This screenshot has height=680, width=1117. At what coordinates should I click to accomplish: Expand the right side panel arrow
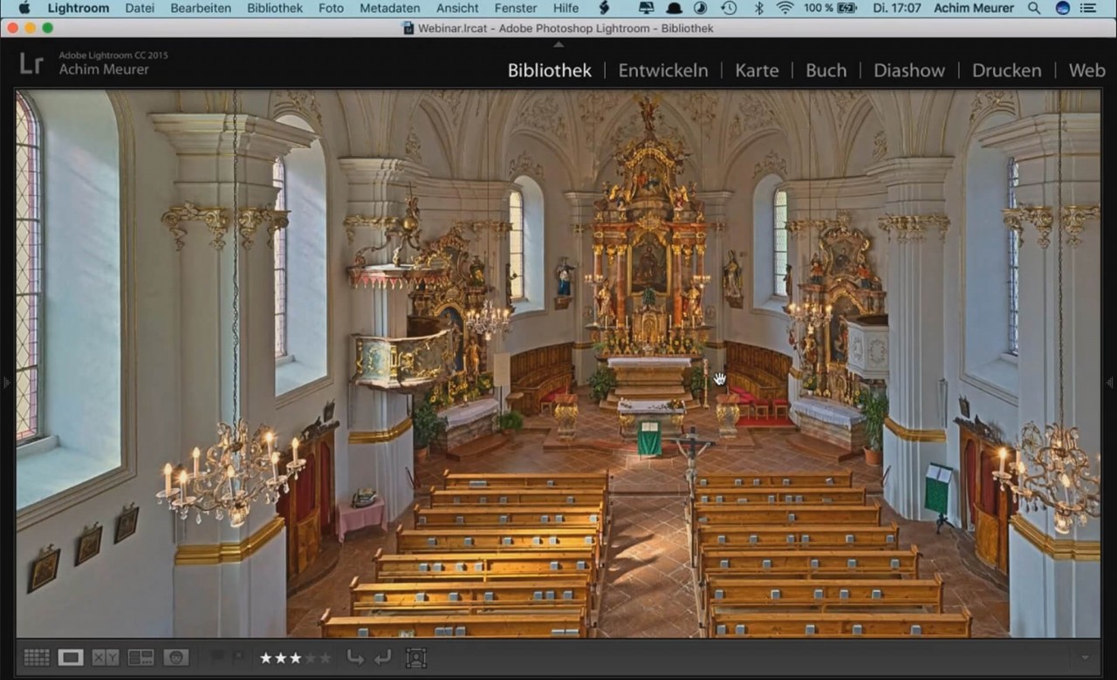pyautogui.click(x=1112, y=382)
